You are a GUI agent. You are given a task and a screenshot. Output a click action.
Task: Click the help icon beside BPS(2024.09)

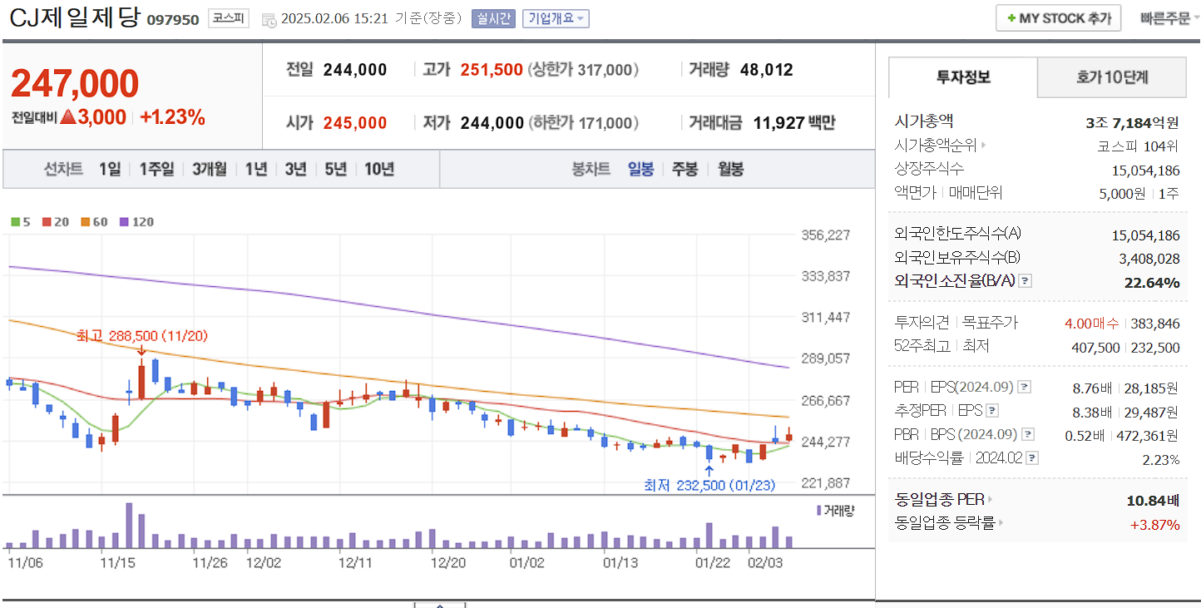(x=1028, y=433)
